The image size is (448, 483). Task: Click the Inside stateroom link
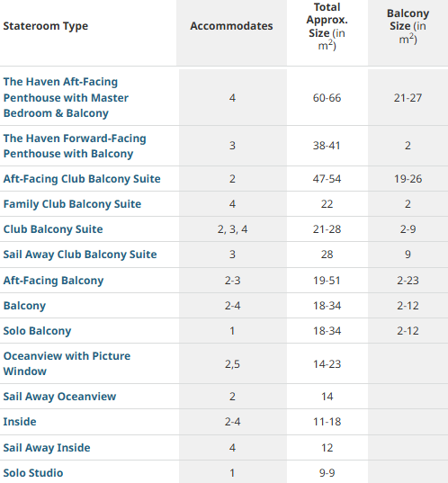click(20, 422)
